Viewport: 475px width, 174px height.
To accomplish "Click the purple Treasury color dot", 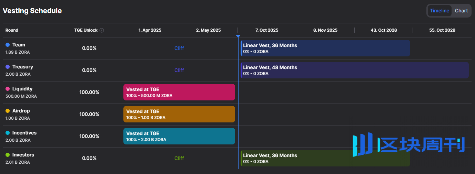I will [8, 67].
